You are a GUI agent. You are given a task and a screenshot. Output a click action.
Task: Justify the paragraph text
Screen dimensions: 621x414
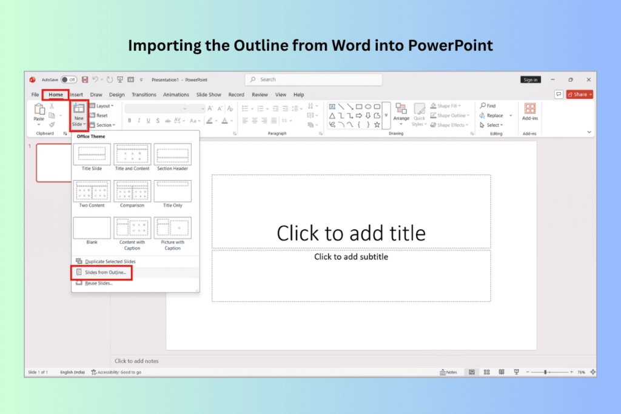coord(274,121)
